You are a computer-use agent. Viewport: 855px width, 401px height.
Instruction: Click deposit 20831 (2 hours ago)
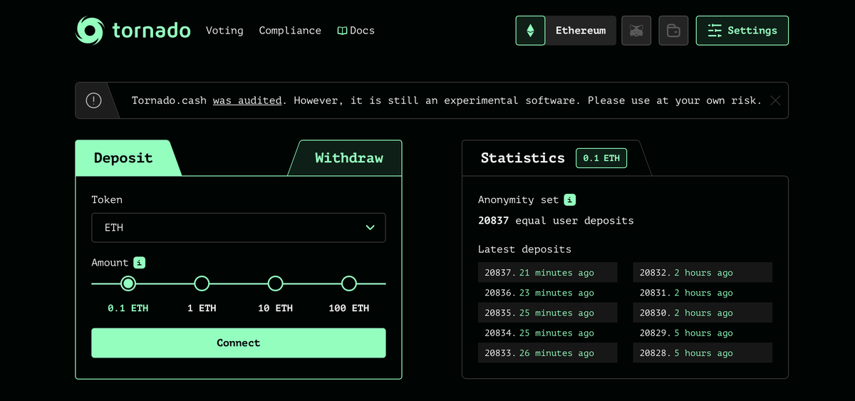click(x=703, y=293)
